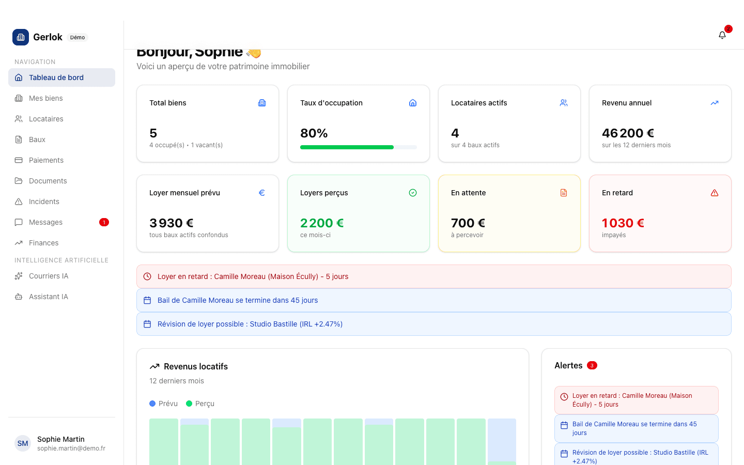Click the house icon in Taux d'occupation card
744x465 pixels.
click(413, 103)
